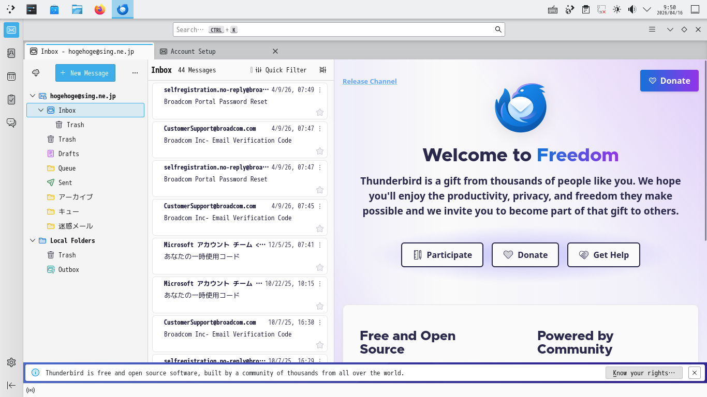The image size is (707, 397).
Task: Dismiss the free software notification bar
Action: pyautogui.click(x=695, y=372)
